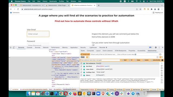Open the DevTools settings gear

(x=156, y=47)
